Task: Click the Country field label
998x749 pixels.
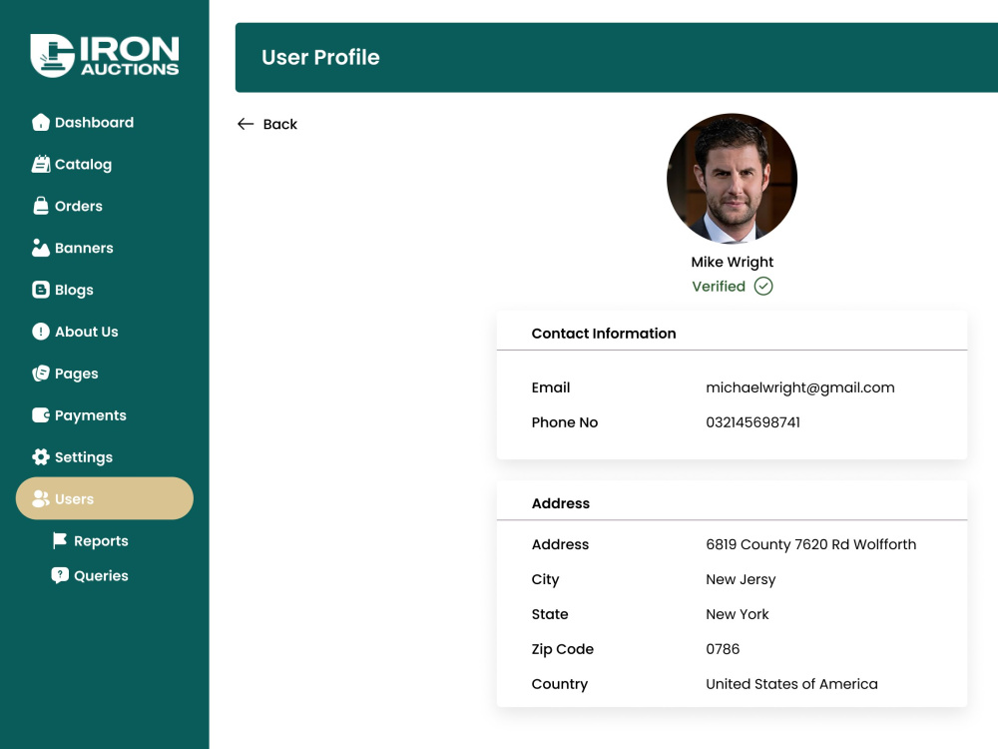Action: 560,684
